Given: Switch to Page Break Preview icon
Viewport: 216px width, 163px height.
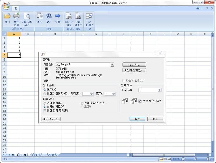Looking at the screenshot, I should [x=169, y=159].
